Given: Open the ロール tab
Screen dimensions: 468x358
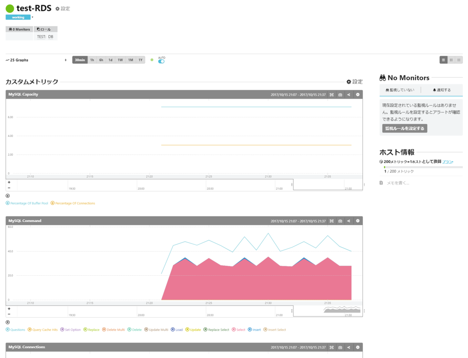Looking at the screenshot, I should point(45,29).
